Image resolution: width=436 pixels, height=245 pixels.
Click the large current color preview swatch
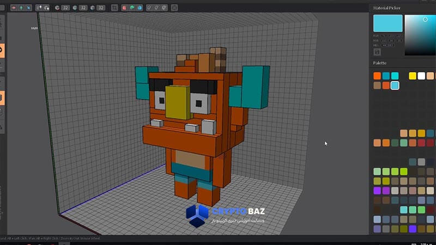[x=387, y=23]
